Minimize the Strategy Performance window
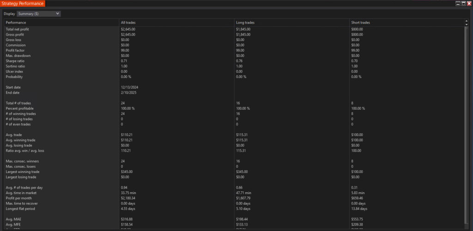473x231 pixels. (458, 4)
